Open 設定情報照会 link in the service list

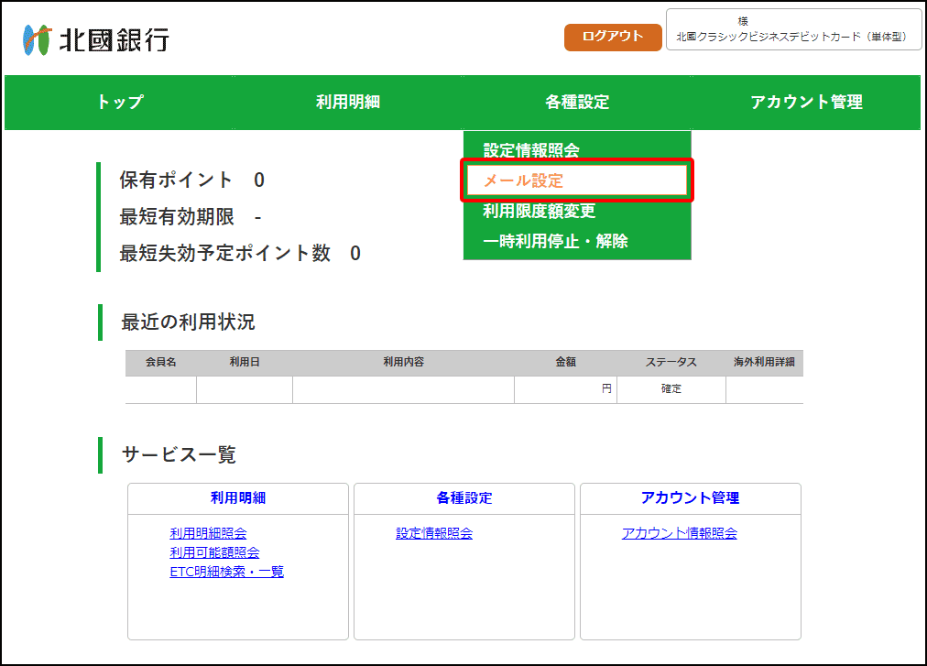pos(434,533)
